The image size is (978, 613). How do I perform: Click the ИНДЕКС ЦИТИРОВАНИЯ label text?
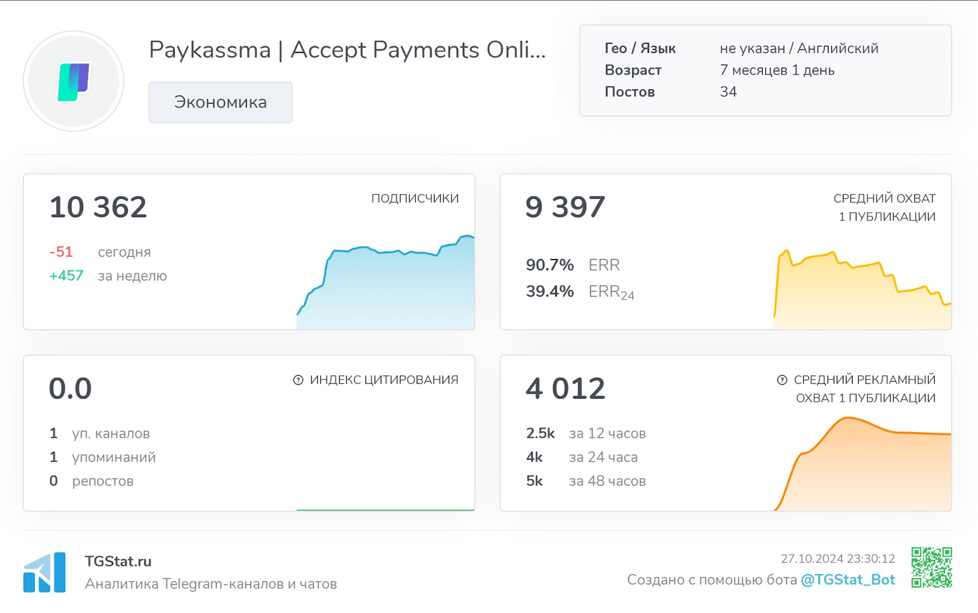click(384, 380)
